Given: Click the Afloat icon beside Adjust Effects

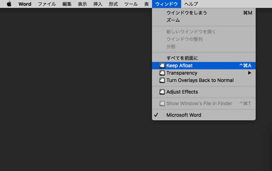Looking at the screenshot, I should (162, 92).
